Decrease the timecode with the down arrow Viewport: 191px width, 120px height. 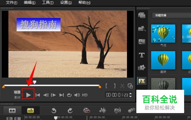point(131,96)
